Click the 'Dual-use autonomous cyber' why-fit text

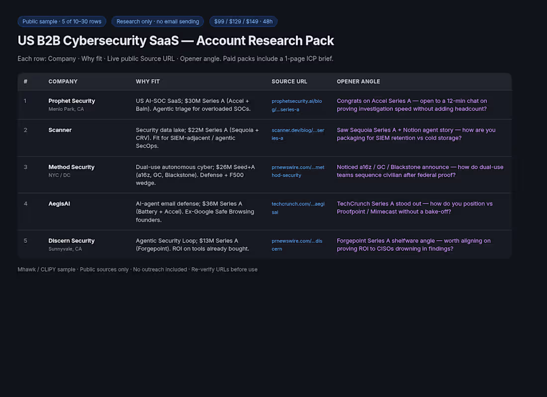click(195, 175)
